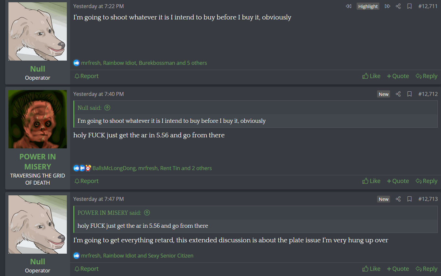The image size is (441, 276).
Task: Like the post #12,712 by POWER IN MISERY
Action: [371, 181]
